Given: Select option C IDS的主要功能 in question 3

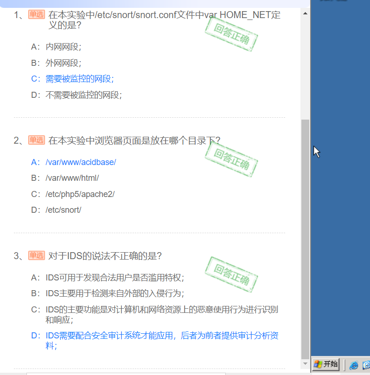Looking at the screenshot, I should (x=155, y=314).
